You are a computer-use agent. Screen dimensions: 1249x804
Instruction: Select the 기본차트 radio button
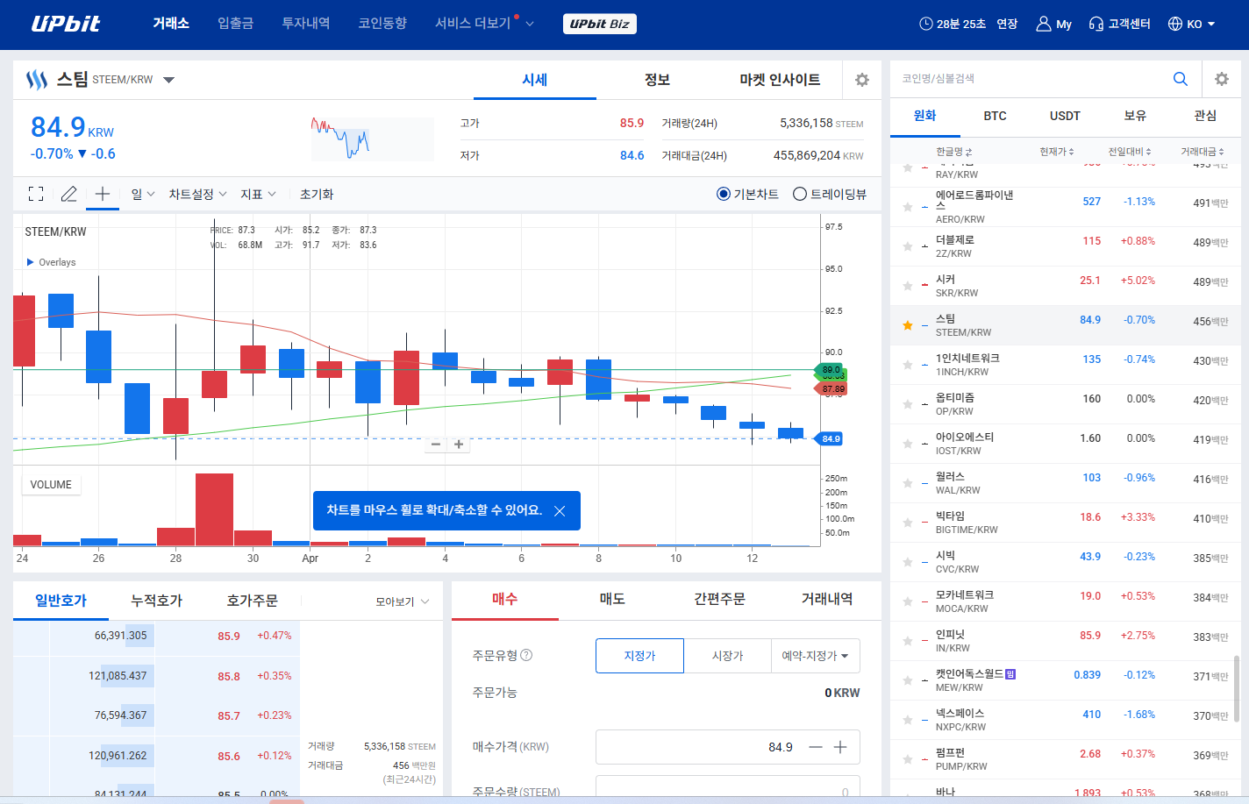click(724, 195)
